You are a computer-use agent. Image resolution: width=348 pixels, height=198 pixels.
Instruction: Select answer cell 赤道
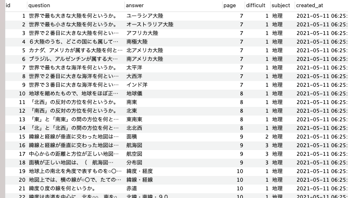click(x=132, y=189)
